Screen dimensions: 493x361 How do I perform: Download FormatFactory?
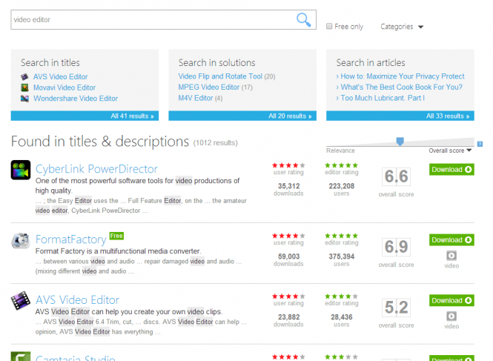(451, 240)
